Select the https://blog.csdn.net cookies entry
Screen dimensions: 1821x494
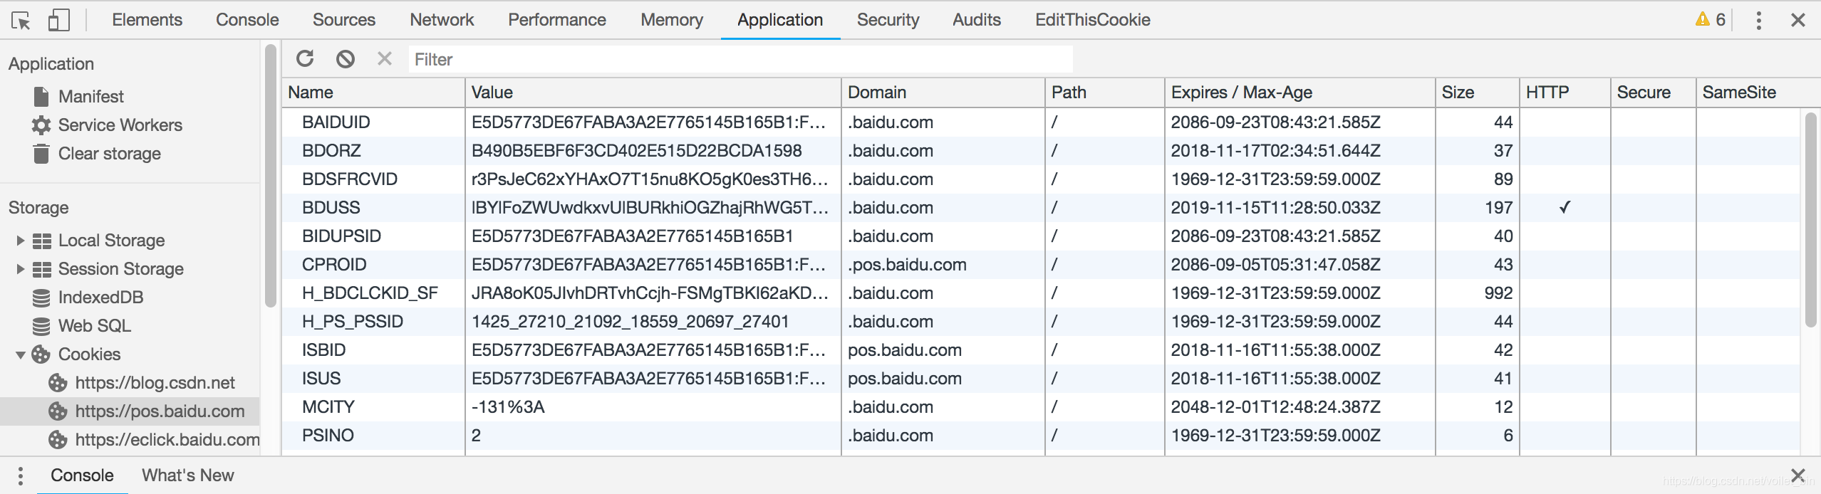click(155, 383)
